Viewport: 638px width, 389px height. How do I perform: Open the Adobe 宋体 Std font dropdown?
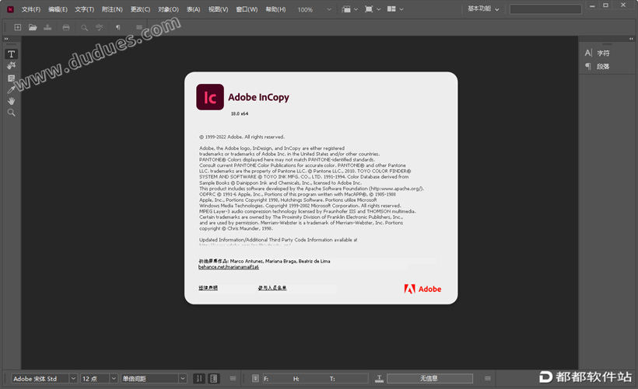[x=73, y=378]
